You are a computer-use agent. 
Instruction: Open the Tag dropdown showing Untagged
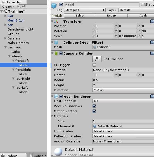point(85,10)
